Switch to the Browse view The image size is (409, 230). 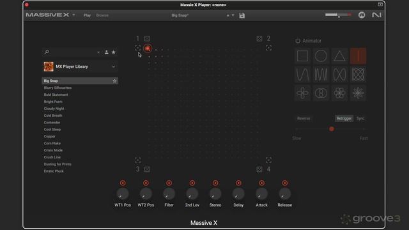(102, 15)
